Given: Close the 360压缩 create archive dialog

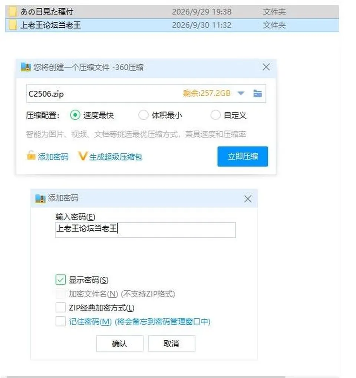Looking at the screenshot, I should pyautogui.click(x=266, y=67).
